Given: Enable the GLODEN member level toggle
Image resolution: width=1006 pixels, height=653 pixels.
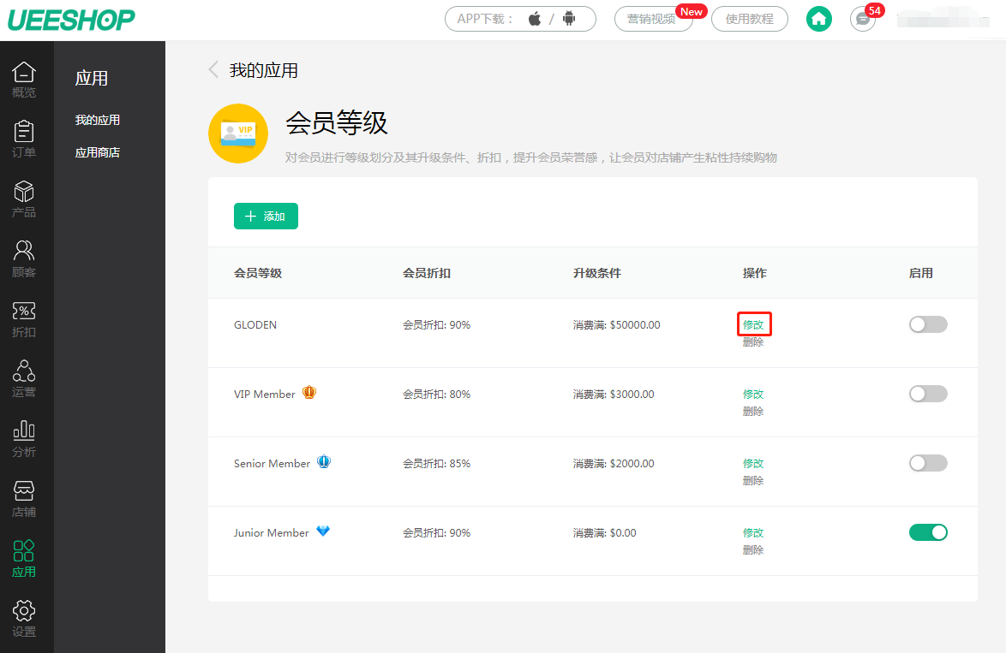Looking at the screenshot, I should pos(928,324).
